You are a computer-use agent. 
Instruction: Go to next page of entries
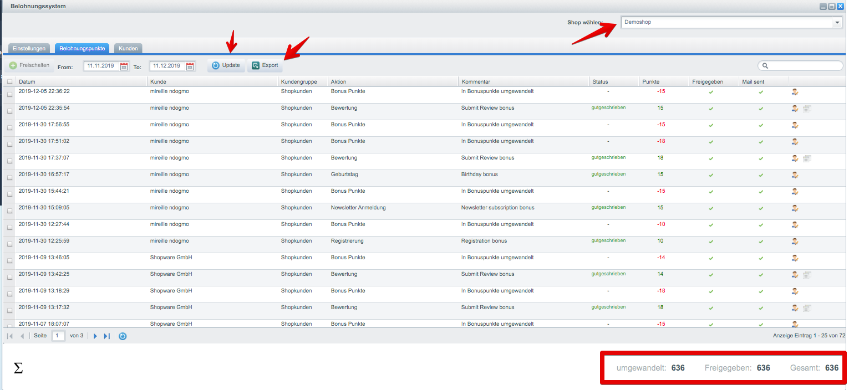click(x=95, y=336)
